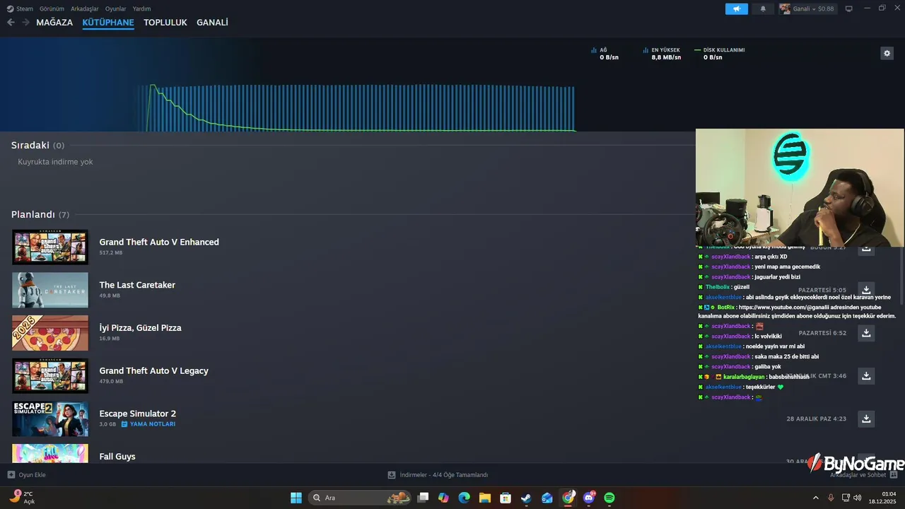Image resolution: width=905 pixels, height=509 pixels.
Task: Open İndirmeler 4/4 Öğe Tamamlandı status
Action: click(x=438, y=475)
